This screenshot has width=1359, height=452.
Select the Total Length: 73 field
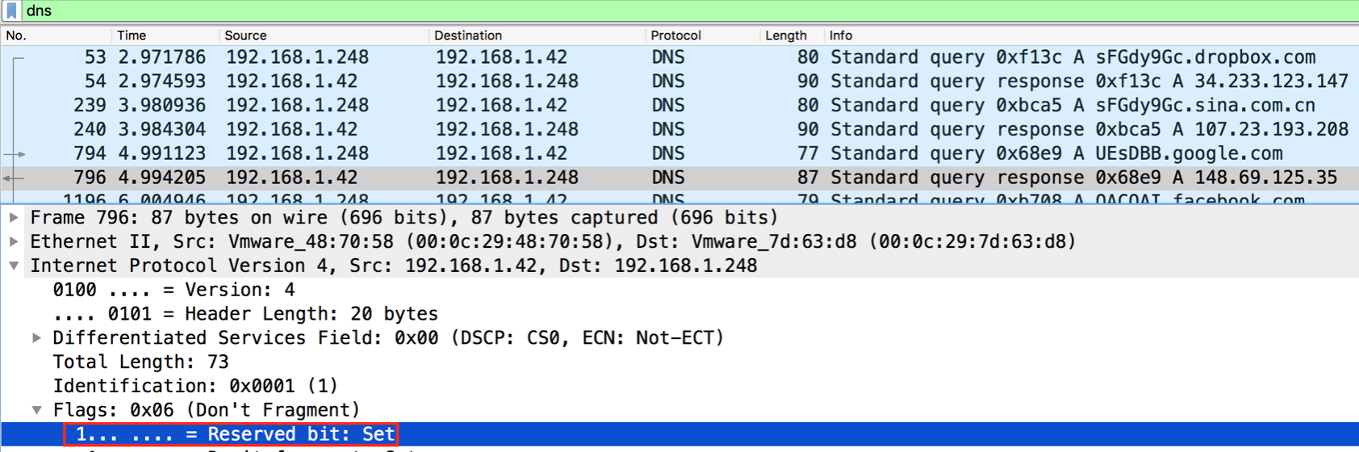(141, 362)
